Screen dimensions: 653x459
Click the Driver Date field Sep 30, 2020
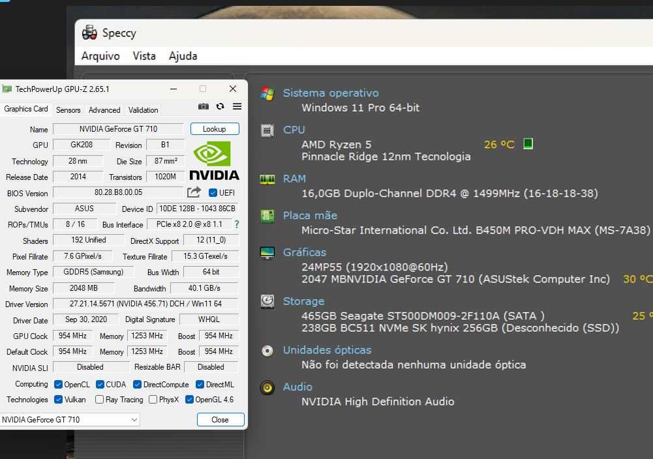86,319
